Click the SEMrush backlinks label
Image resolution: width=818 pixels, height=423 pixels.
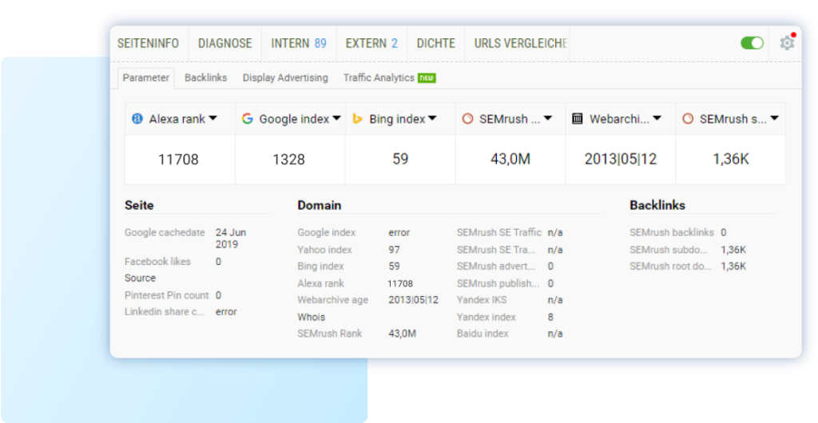(671, 233)
